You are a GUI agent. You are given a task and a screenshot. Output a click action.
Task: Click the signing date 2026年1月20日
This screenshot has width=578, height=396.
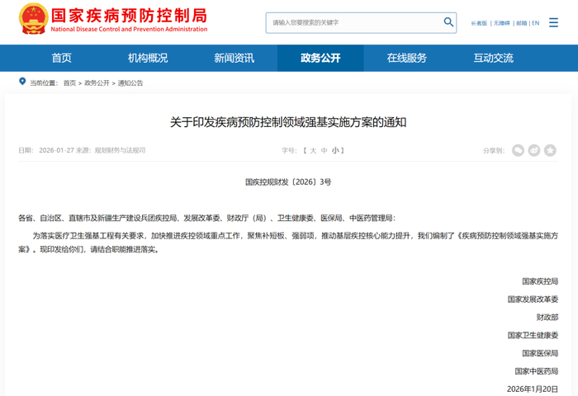[533, 389]
